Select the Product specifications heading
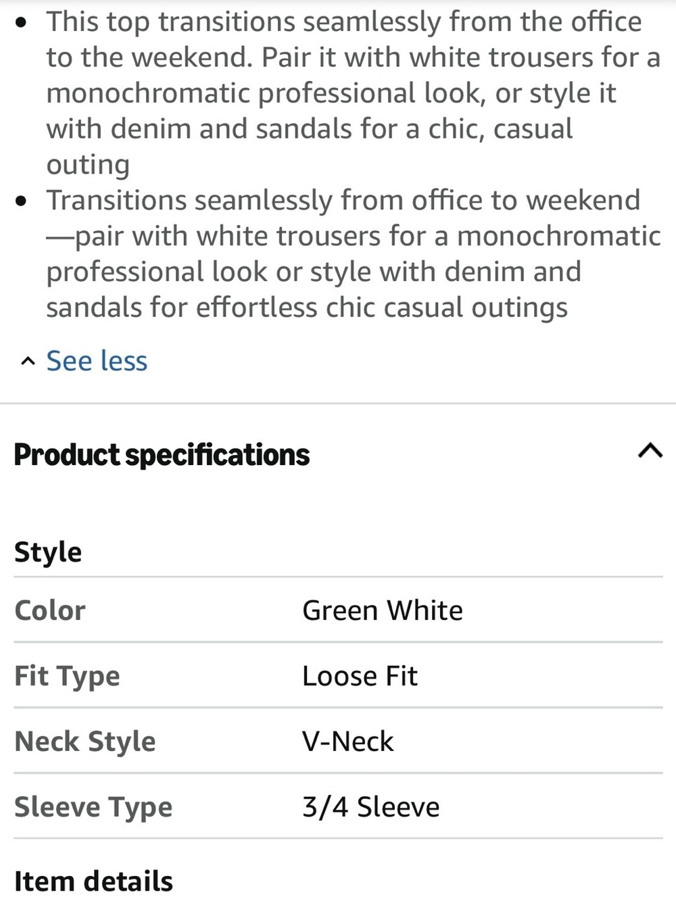This screenshot has height=901, width=676. click(162, 455)
